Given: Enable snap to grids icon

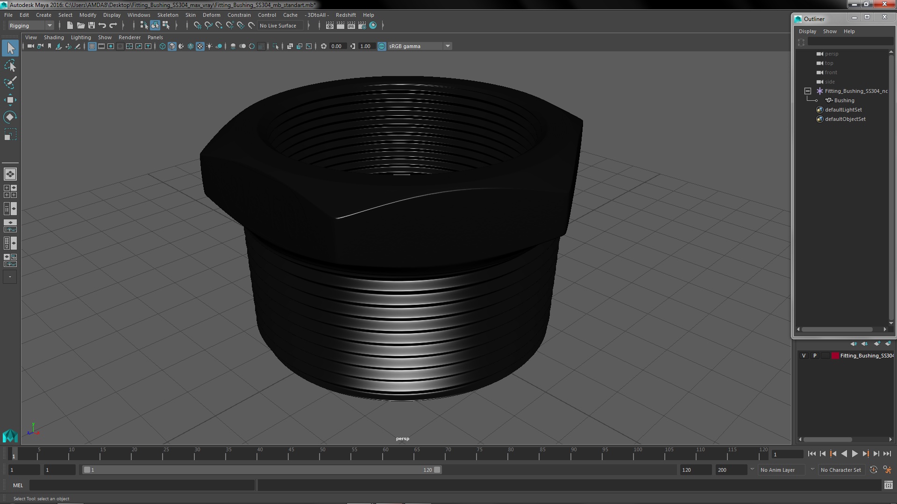Looking at the screenshot, I should 197,26.
